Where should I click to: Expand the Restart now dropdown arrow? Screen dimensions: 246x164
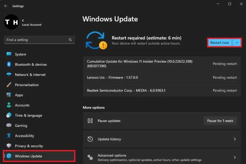pos(237,43)
